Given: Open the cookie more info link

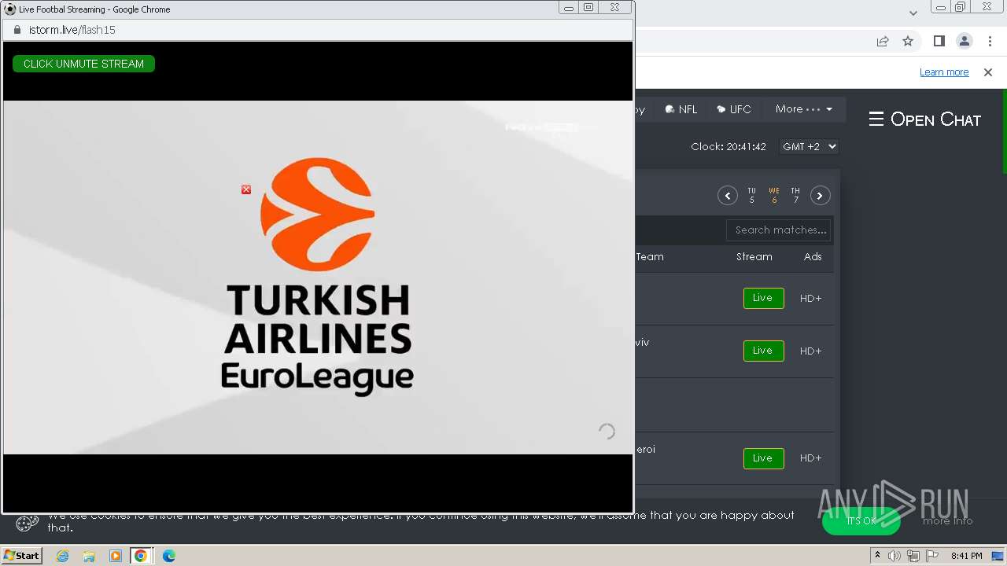Looking at the screenshot, I should (947, 521).
